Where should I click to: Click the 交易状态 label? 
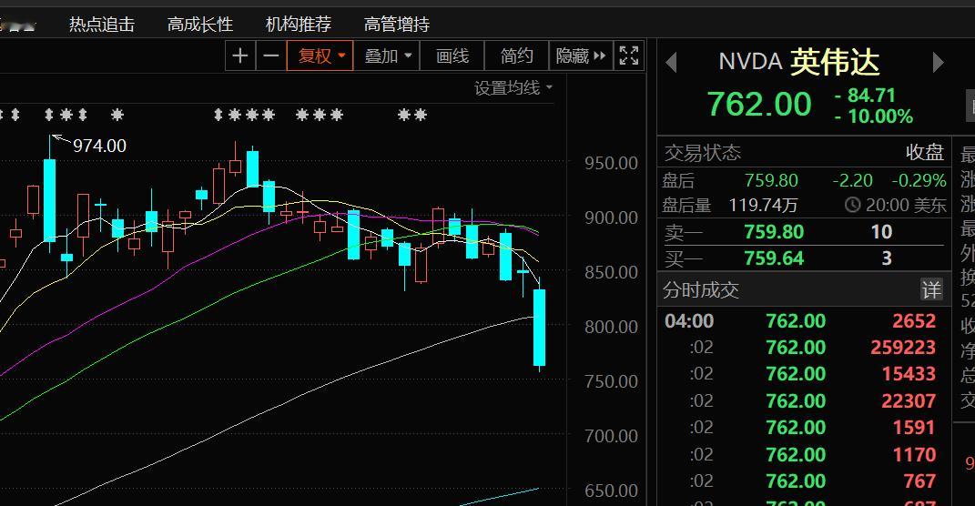click(703, 153)
